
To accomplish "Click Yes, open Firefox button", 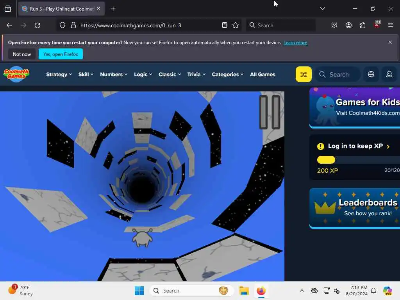I will 61,54.
